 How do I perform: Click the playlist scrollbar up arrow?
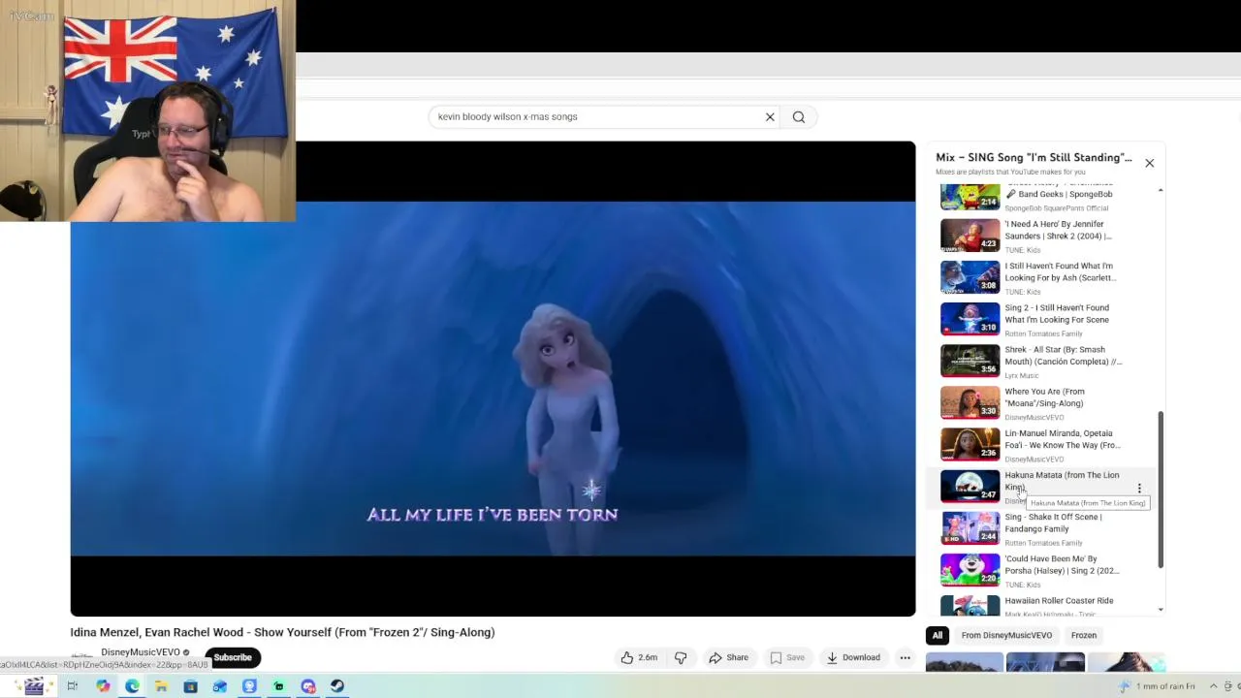[x=1161, y=190]
